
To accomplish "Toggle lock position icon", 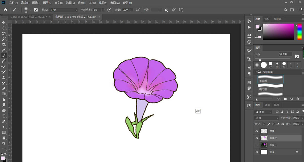I will pos(273,124).
